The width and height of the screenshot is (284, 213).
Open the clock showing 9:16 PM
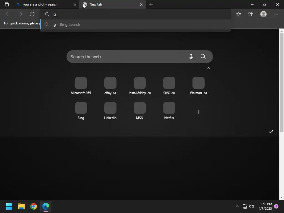pyautogui.click(x=265, y=206)
